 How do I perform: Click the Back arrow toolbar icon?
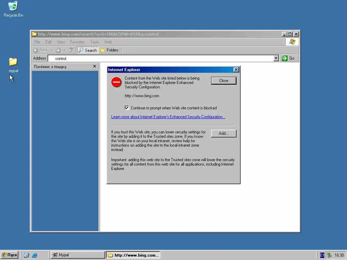coord(35,50)
